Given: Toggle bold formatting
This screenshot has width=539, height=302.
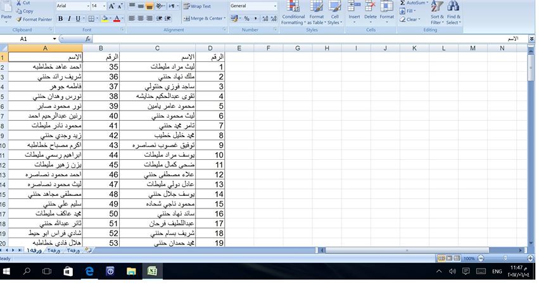Looking at the screenshot, I should tap(61, 19).
